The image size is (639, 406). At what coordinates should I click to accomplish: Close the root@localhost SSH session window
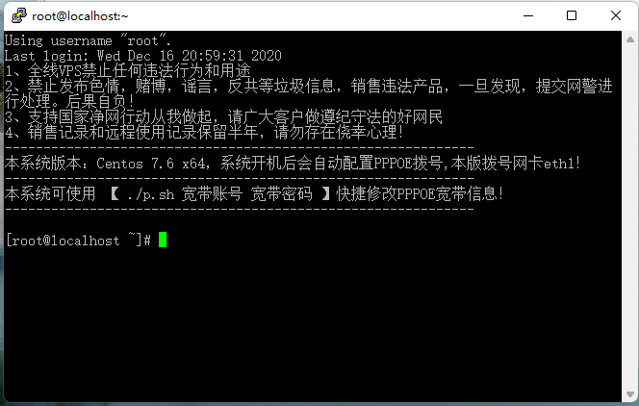pyautogui.click(x=615, y=16)
